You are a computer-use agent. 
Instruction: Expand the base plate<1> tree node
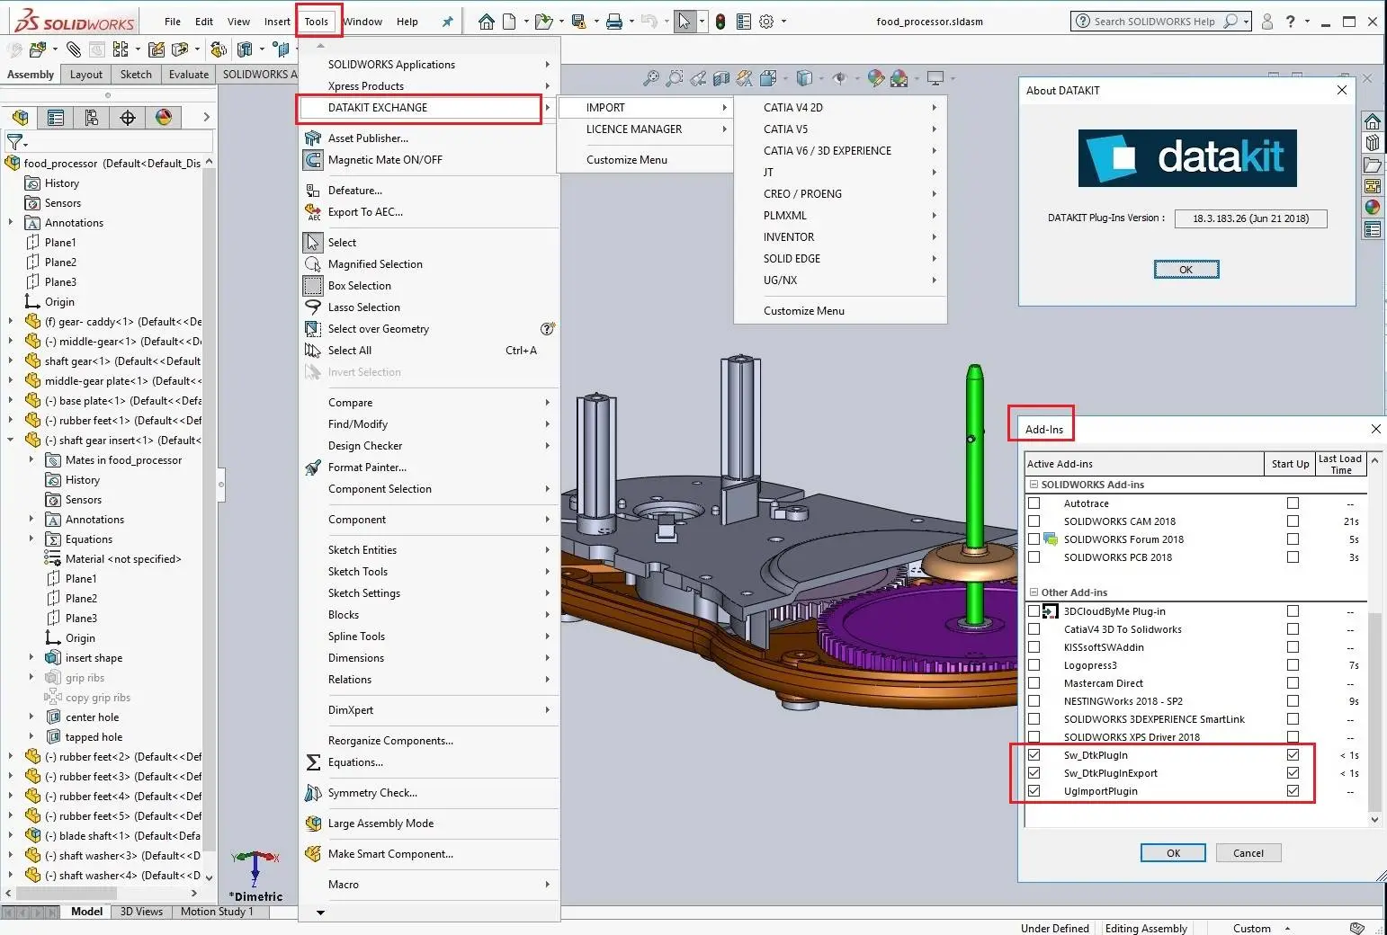[11, 401]
